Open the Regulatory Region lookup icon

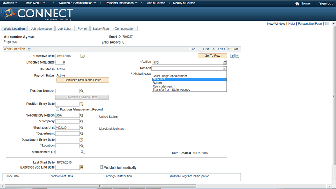[x=82, y=115]
